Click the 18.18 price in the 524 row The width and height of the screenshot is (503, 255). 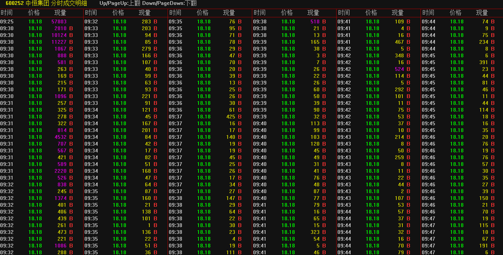[373, 69]
